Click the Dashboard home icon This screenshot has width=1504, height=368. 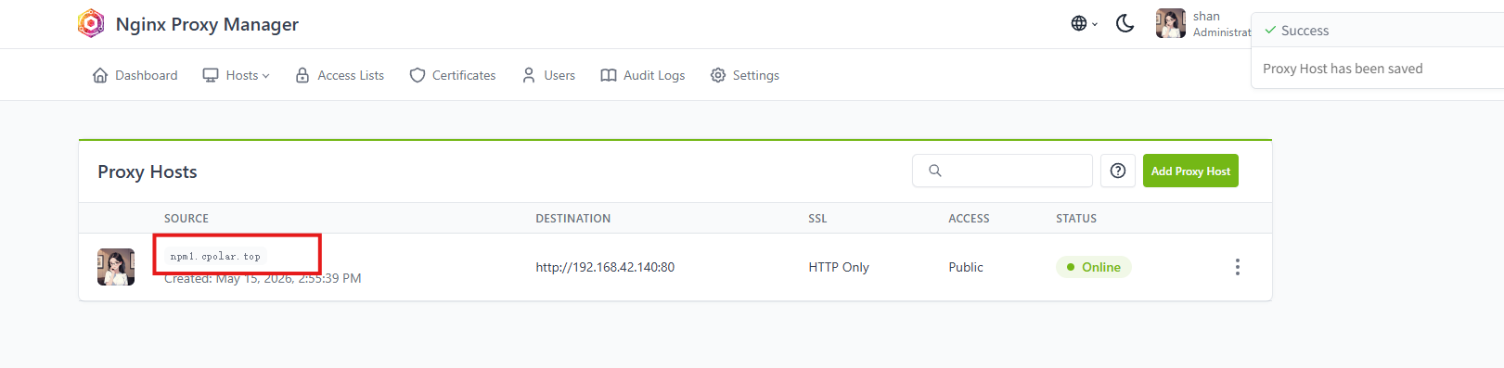point(100,75)
